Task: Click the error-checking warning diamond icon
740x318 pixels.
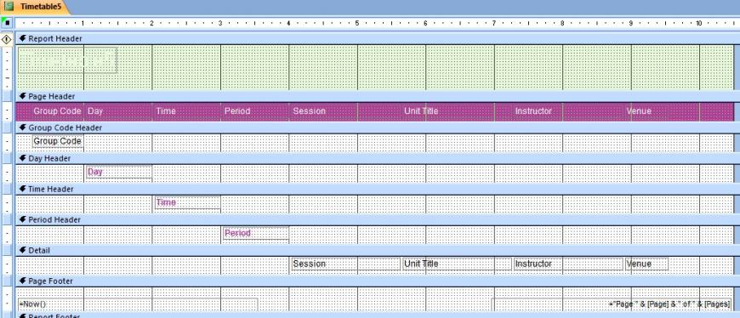Action: tap(7, 39)
